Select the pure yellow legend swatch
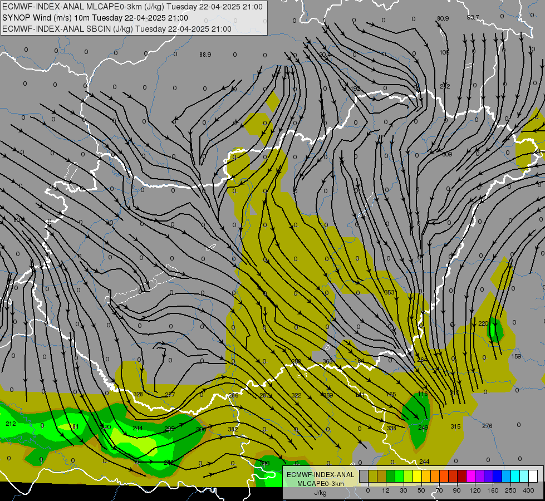Viewport: 545px width, 501px height. pos(418,476)
